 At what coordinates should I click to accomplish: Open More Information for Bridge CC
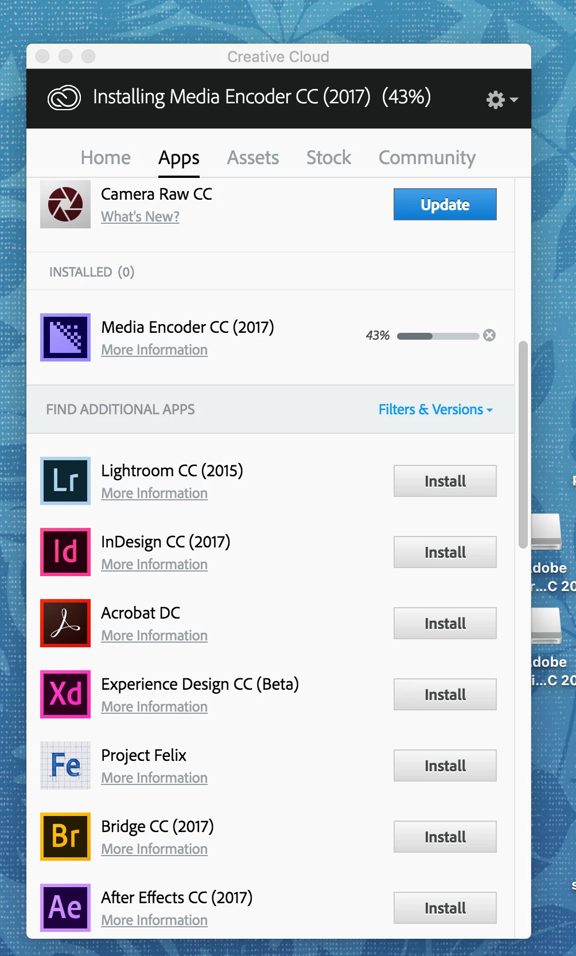[154, 849]
